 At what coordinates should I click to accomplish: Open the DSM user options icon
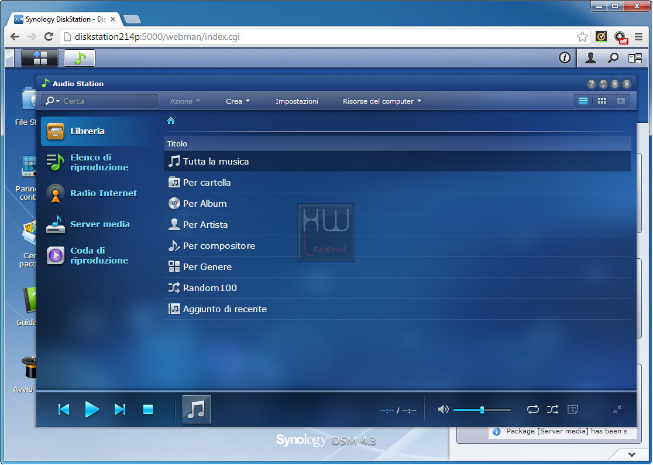coord(590,58)
